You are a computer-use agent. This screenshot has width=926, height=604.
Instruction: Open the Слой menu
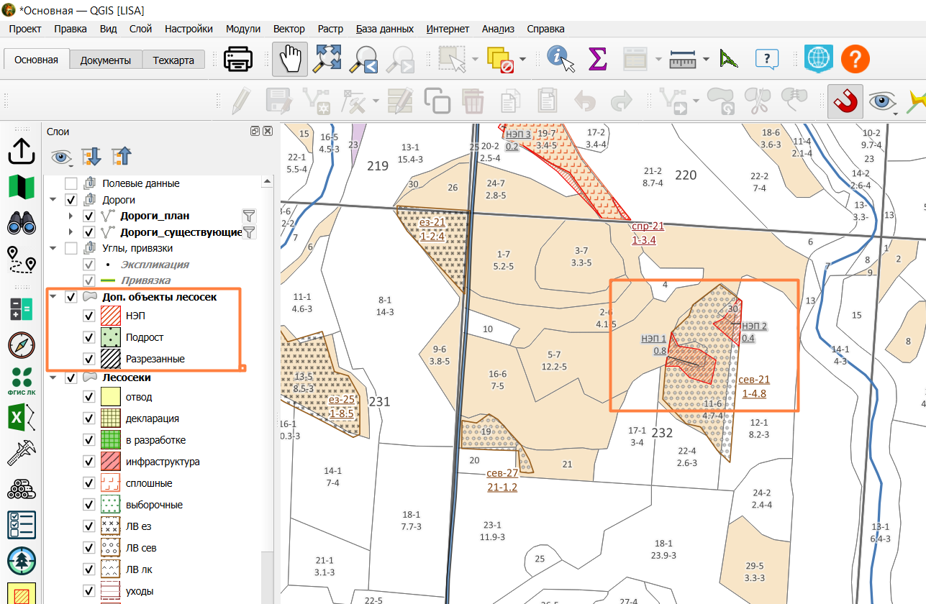click(140, 29)
